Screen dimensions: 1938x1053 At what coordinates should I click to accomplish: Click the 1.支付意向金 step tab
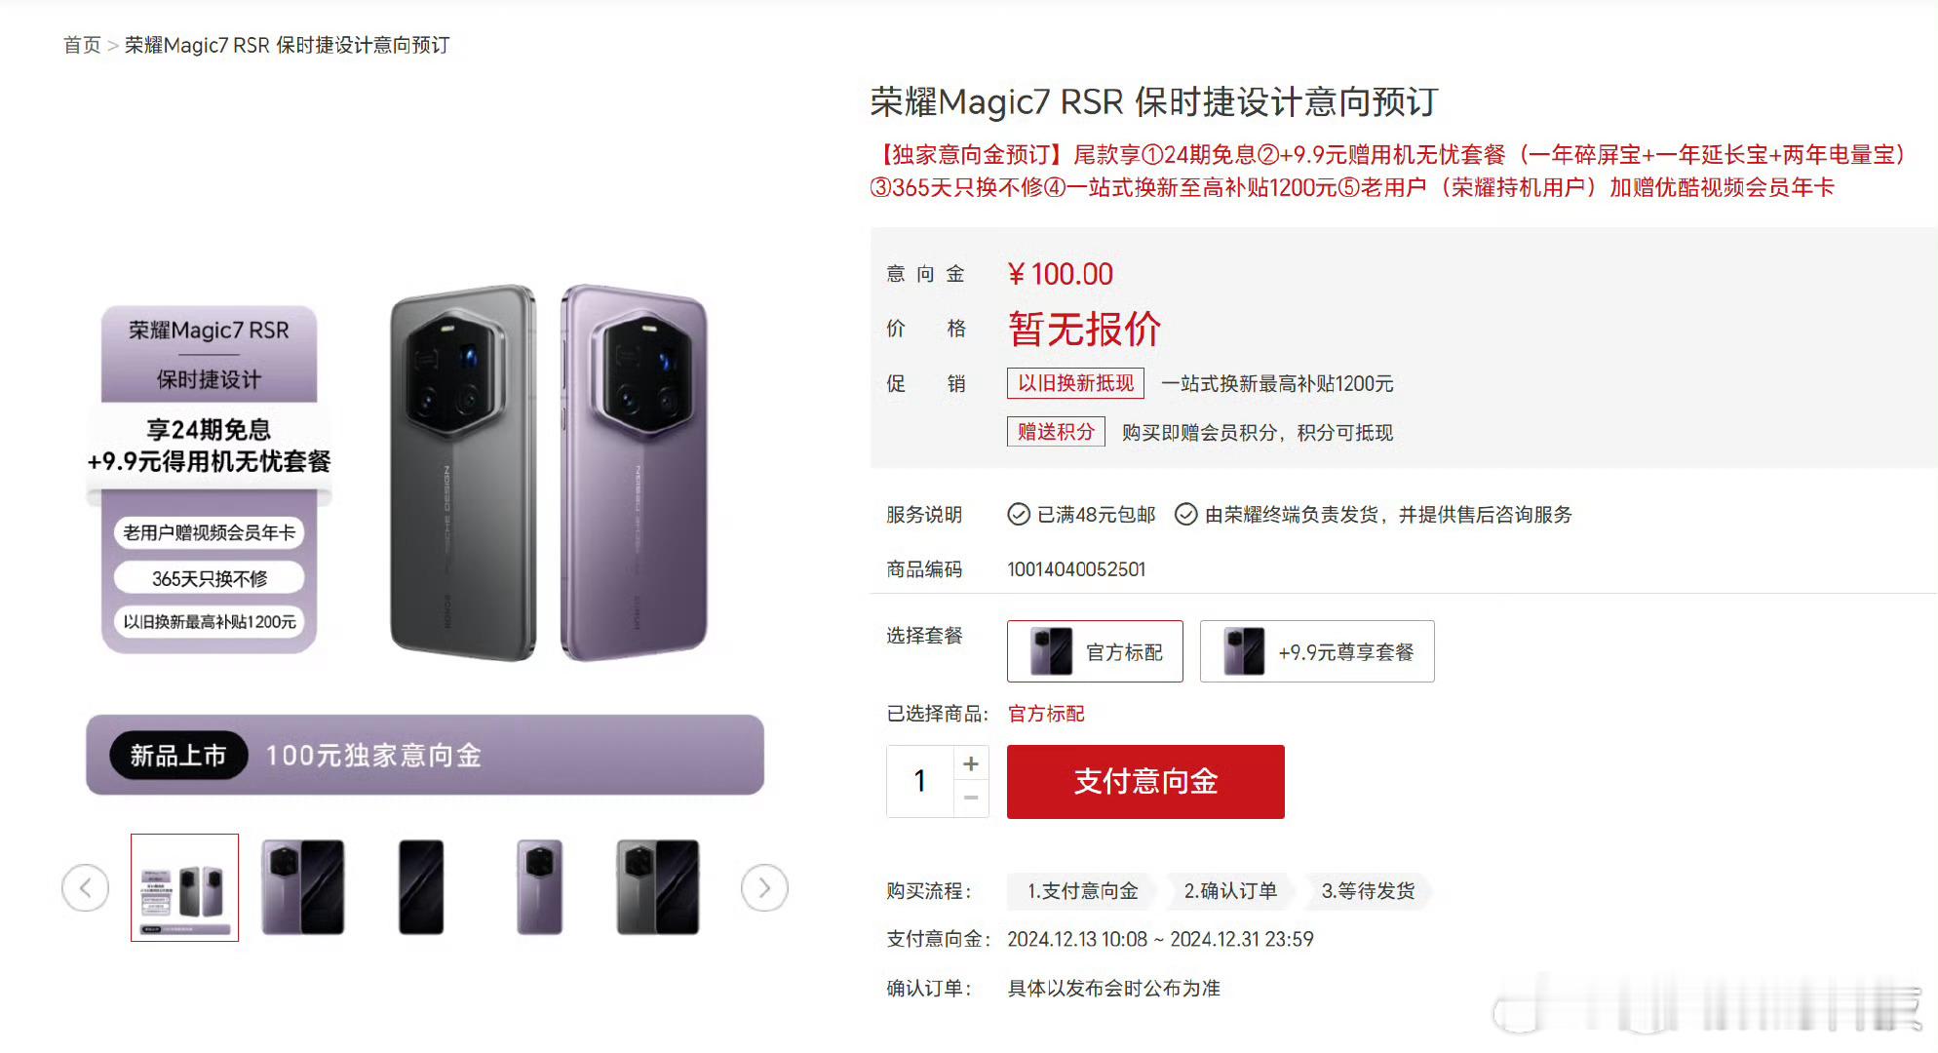point(1082,891)
